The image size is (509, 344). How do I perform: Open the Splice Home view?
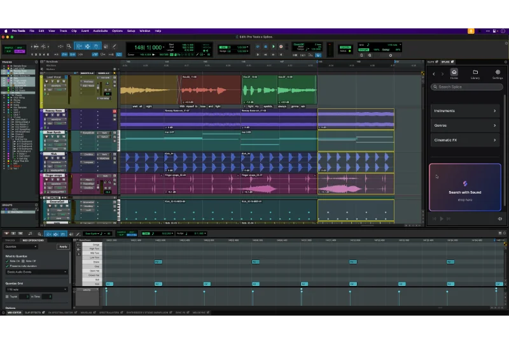tap(454, 74)
